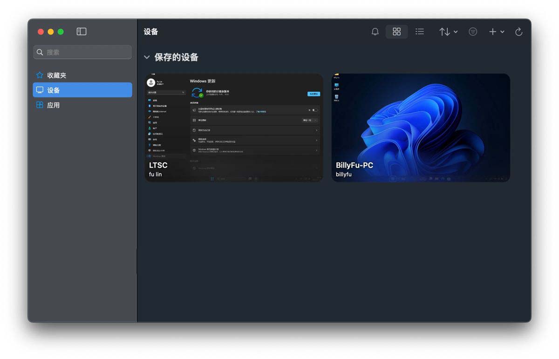The width and height of the screenshot is (559, 359).
Task: Focus the 搜索 search field
Action: pos(82,52)
